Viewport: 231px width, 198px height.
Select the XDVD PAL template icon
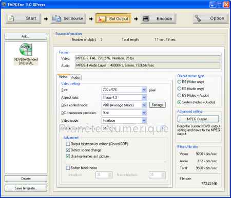pyautogui.click(x=26, y=50)
